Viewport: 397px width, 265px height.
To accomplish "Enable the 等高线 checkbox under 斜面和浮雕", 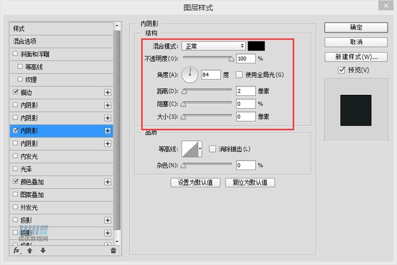I will coord(20,67).
